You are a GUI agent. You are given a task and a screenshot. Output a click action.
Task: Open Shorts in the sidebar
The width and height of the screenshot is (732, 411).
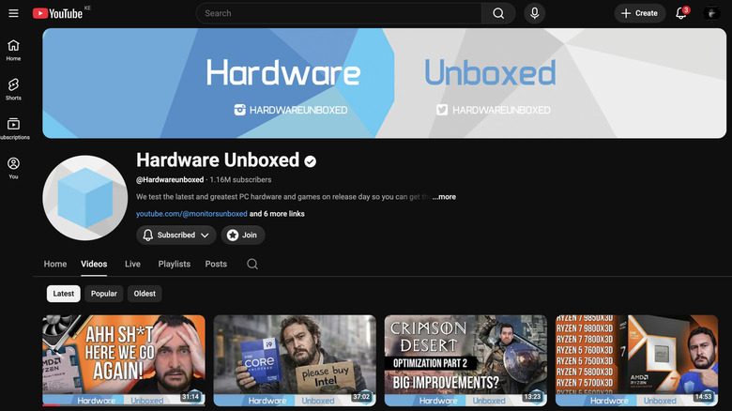coord(13,90)
